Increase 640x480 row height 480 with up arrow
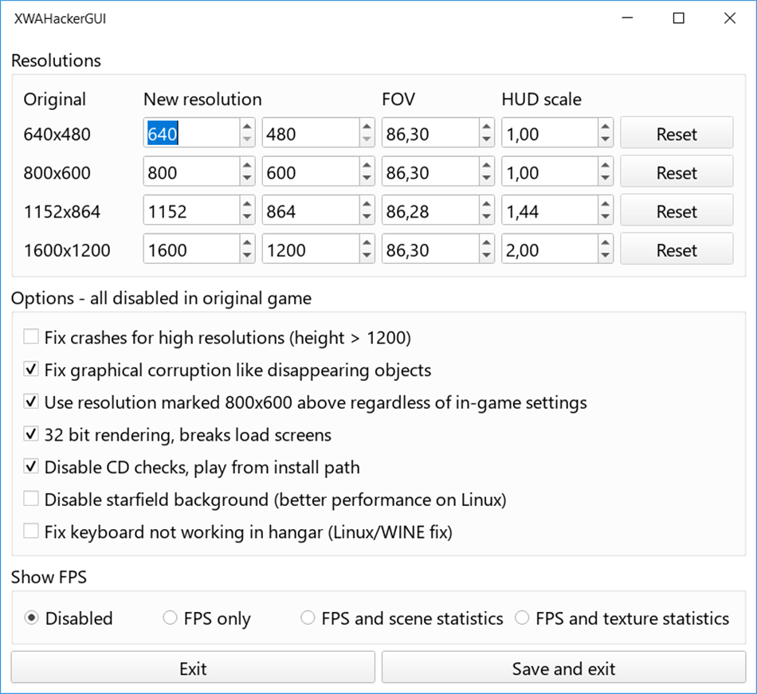 (x=367, y=127)
